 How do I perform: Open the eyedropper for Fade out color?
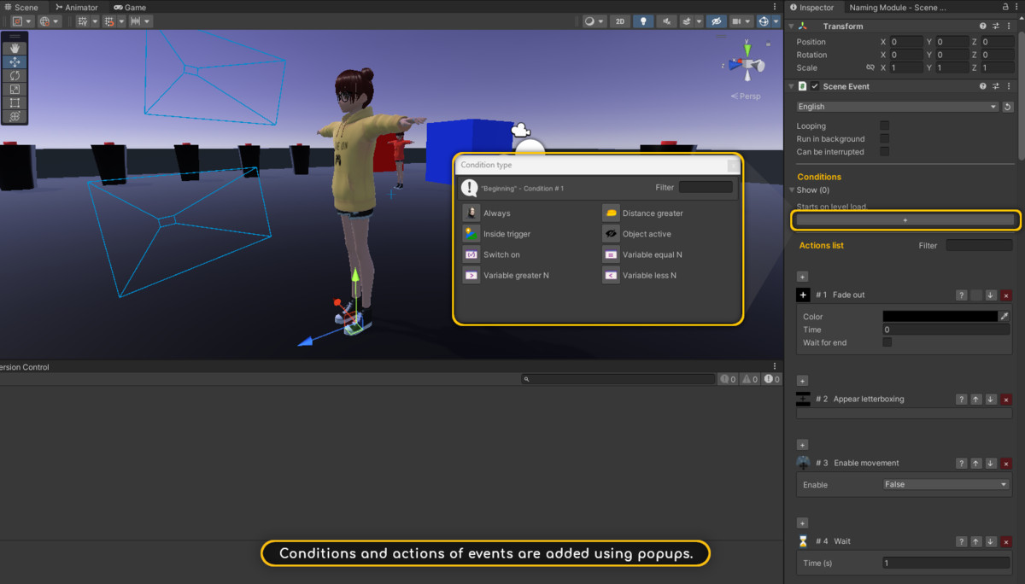tap(1004, 317)
